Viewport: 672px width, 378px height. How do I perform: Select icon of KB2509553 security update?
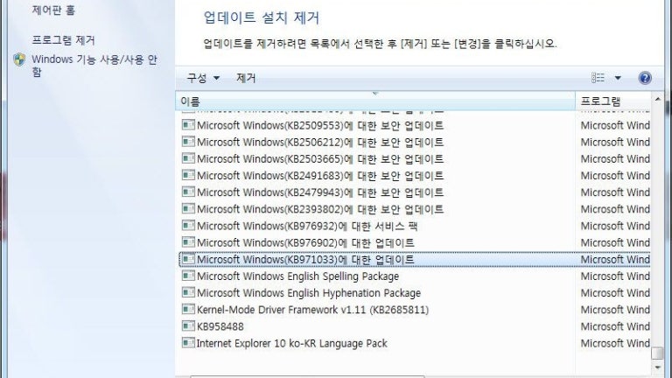188,125
